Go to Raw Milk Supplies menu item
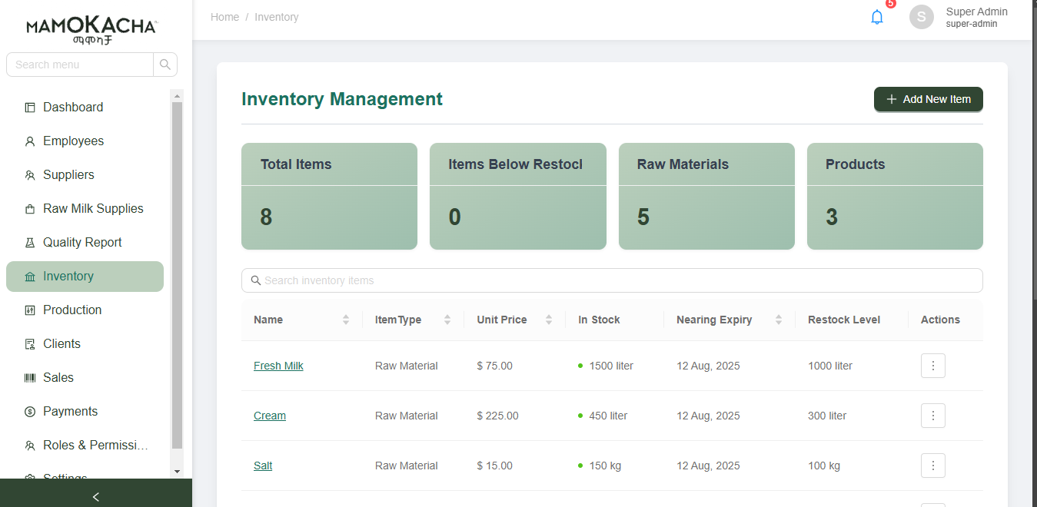 point(93,209)
